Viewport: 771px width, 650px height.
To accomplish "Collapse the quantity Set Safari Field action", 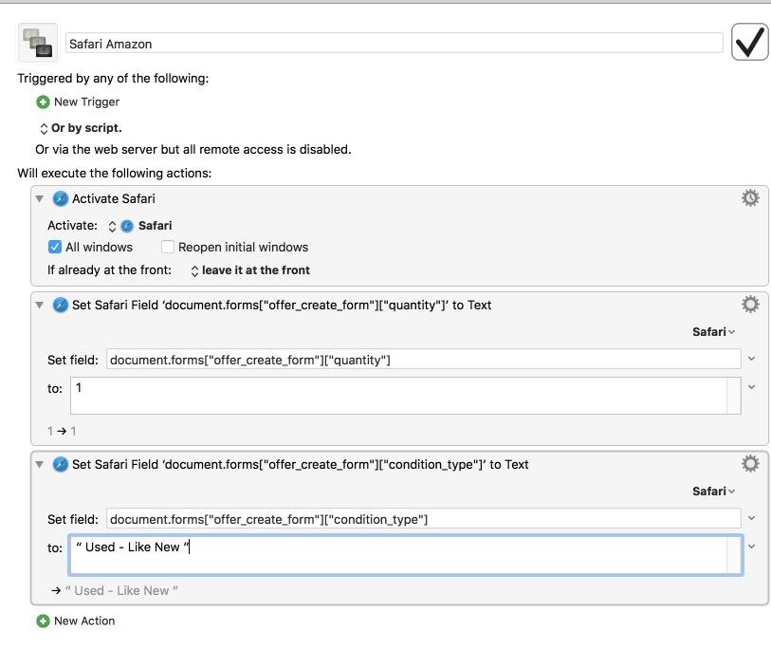I will [39, 305].
